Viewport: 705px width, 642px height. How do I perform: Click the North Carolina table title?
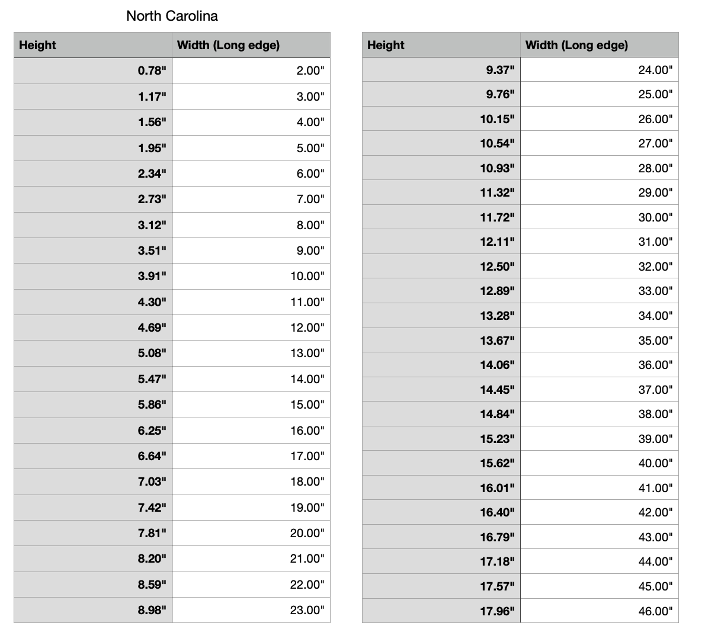tap(172, 16)
